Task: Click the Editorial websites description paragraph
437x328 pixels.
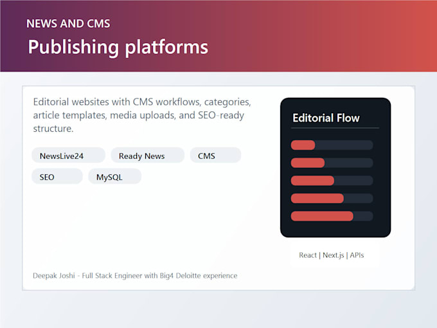Action: (x=142, y=115)
